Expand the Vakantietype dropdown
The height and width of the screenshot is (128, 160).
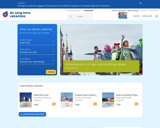tap(37, 61)
